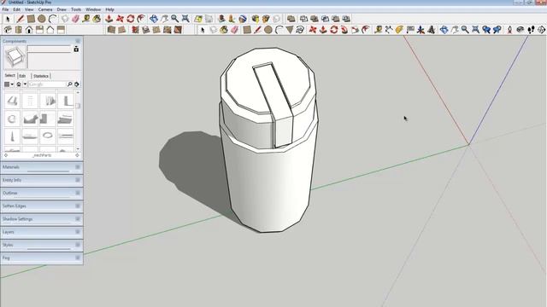Click the Components list scroll-down arrow
Image resolution: width=547 pixels, height=307 pixels.
pos(78,149)
